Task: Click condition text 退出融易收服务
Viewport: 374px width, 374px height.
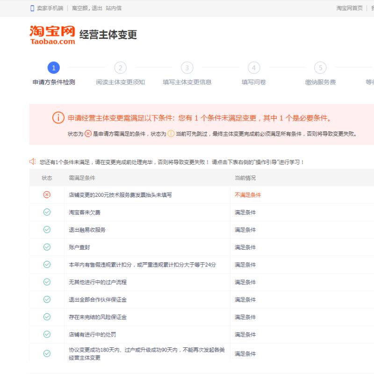Action: click(x=87, y=230)
